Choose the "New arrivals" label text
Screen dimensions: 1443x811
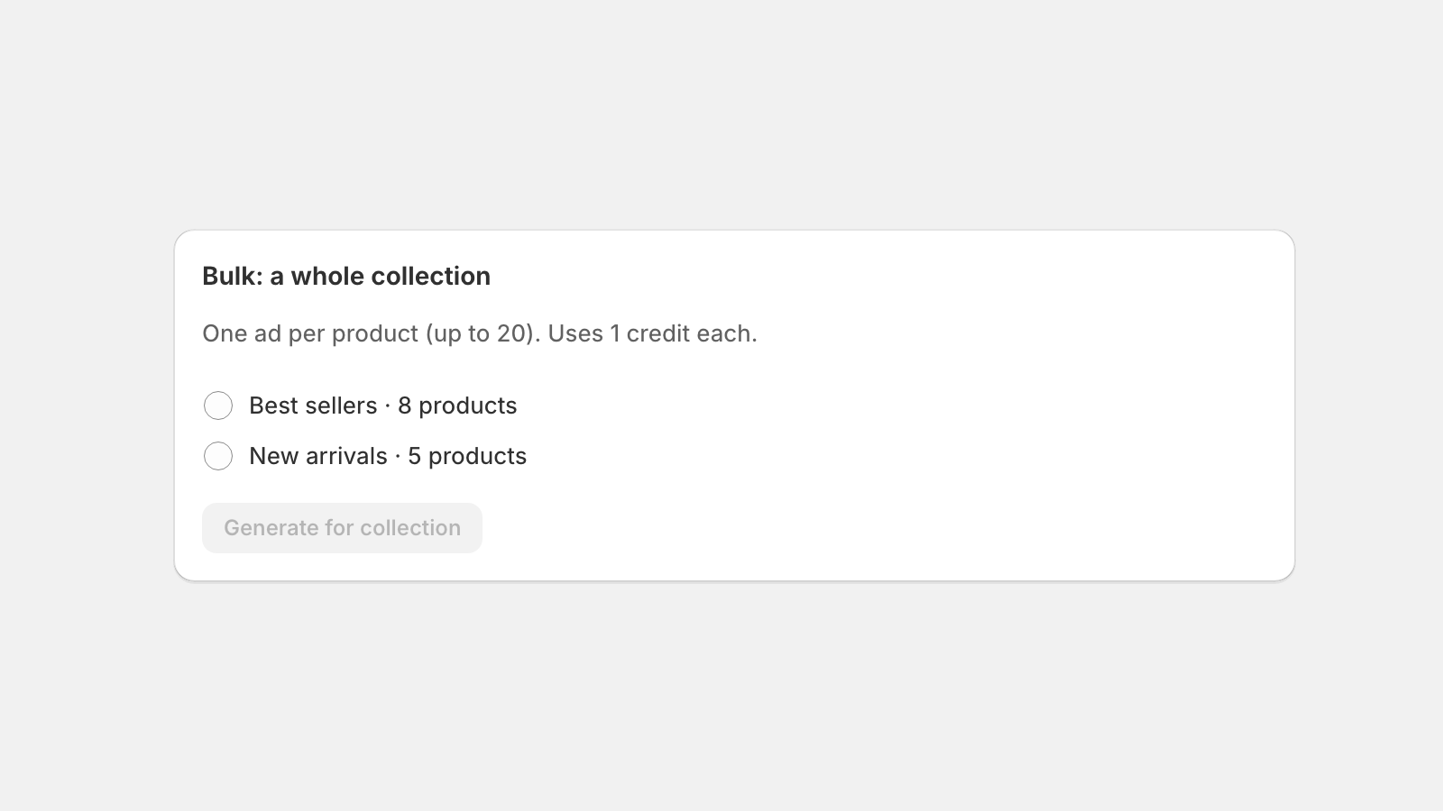click(318, 456)
